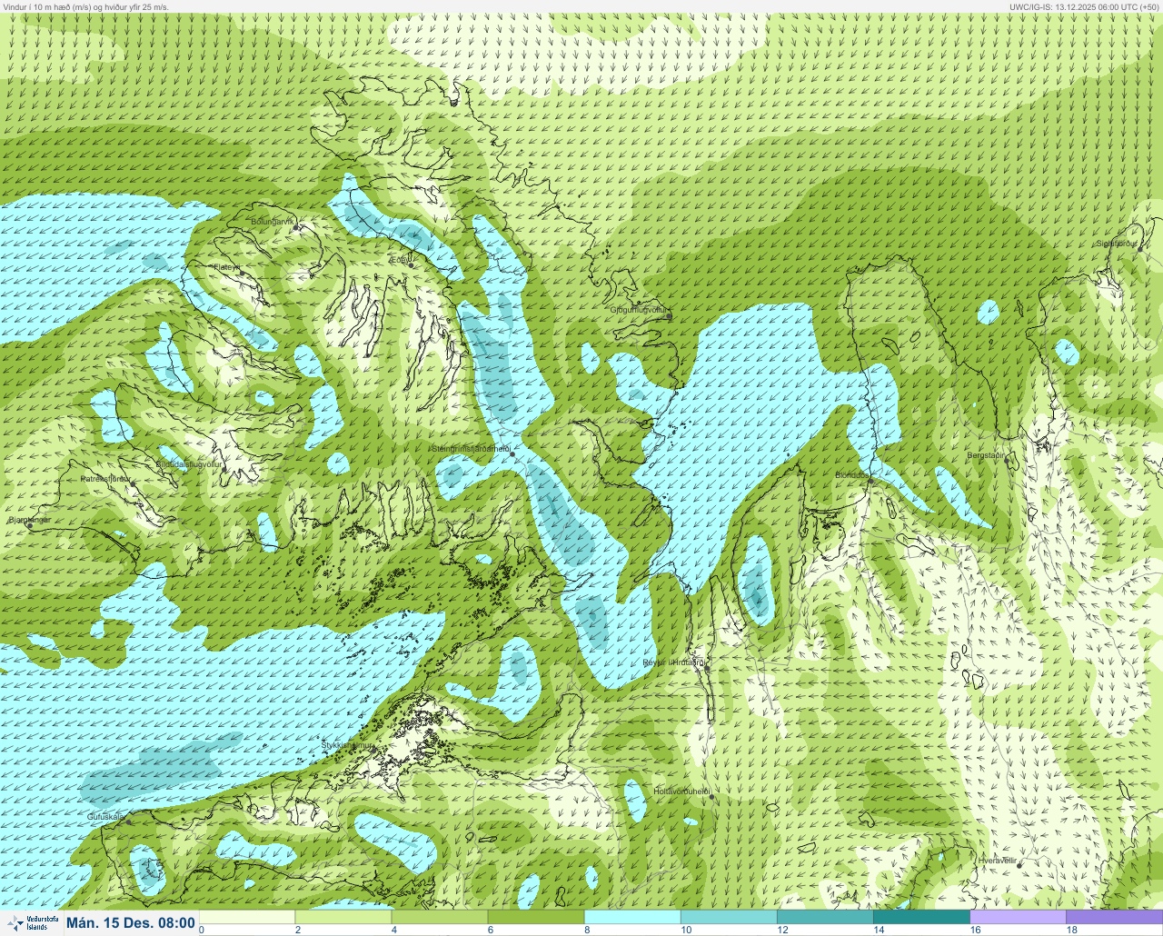Click the Siglufjörður station marker

(x=1141, y=249)
